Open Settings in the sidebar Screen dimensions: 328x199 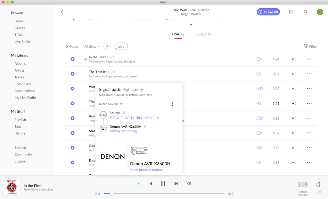coord(20,147)
